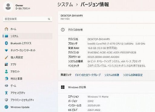Open アカウント settings category
Screen dimensions: 155x112
tap(28, 71)
